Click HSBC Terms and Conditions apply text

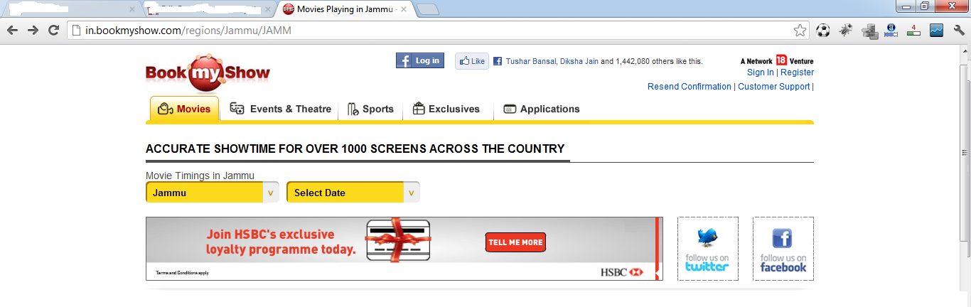182,273
